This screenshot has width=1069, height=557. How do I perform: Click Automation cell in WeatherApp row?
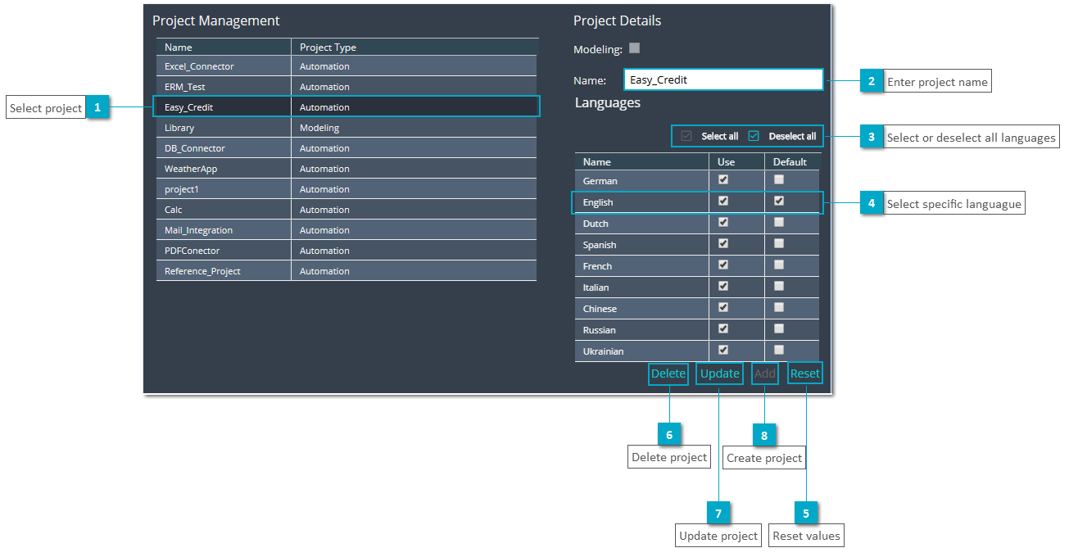point(414,169)
